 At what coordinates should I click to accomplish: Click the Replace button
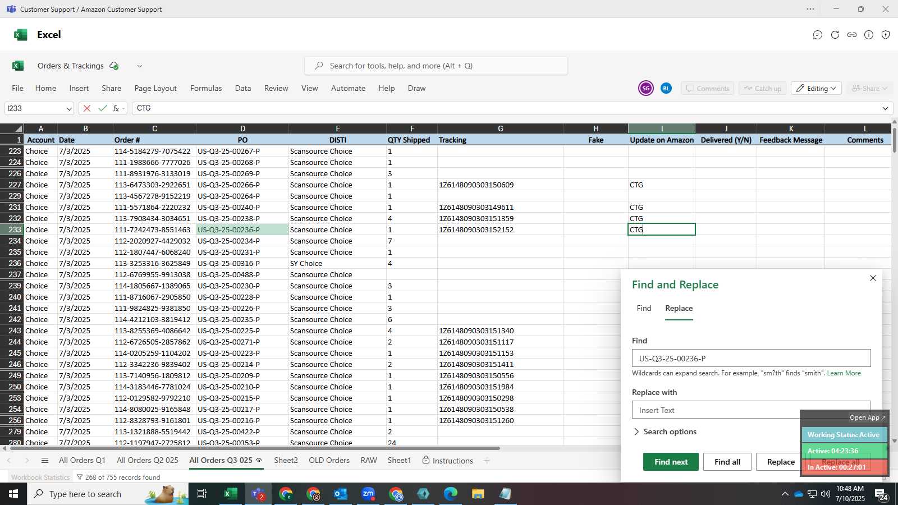[781, 462]
